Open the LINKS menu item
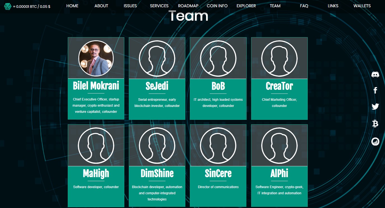The width and height of the screenshot is (385, 208). tap(333, 6)
